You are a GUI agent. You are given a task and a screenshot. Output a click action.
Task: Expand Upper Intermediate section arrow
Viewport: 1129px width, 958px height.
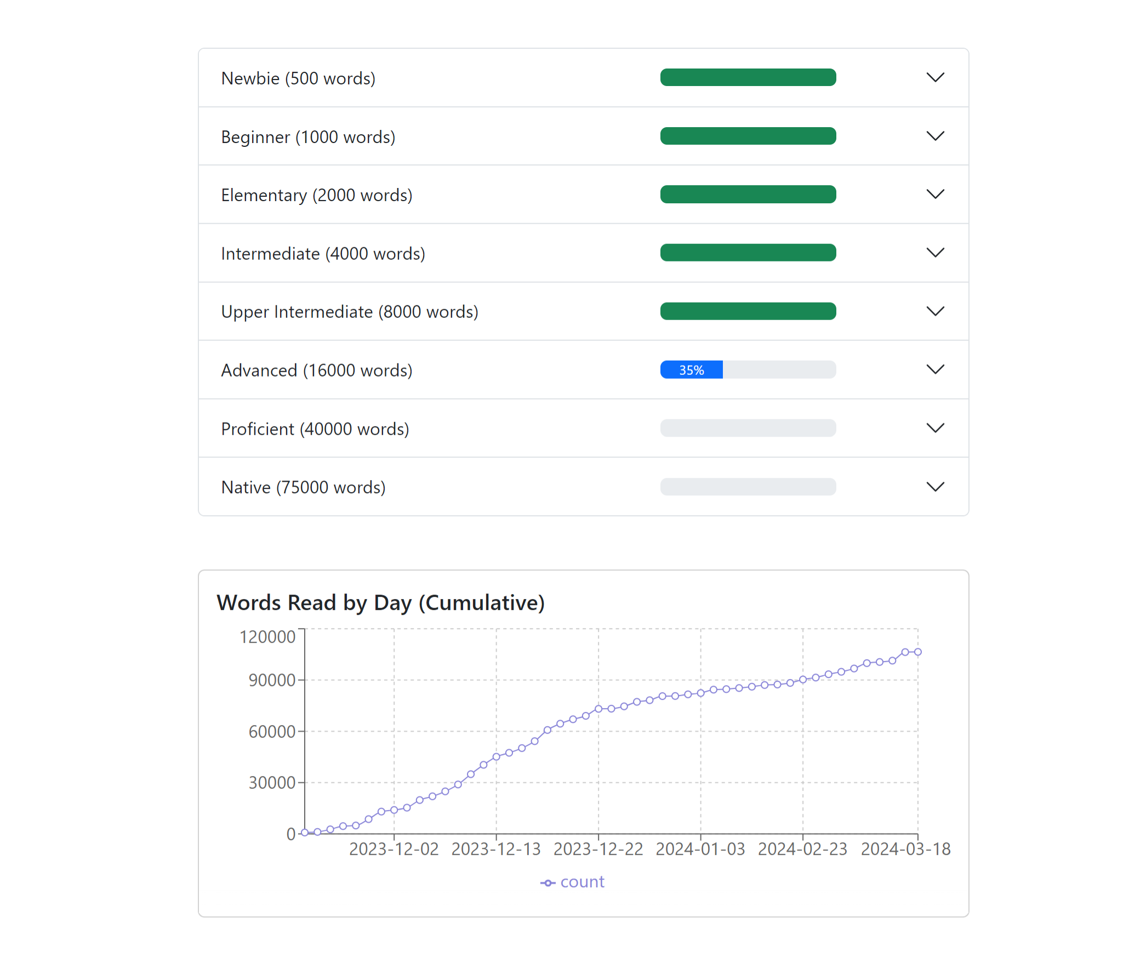[x=935, y=311]
